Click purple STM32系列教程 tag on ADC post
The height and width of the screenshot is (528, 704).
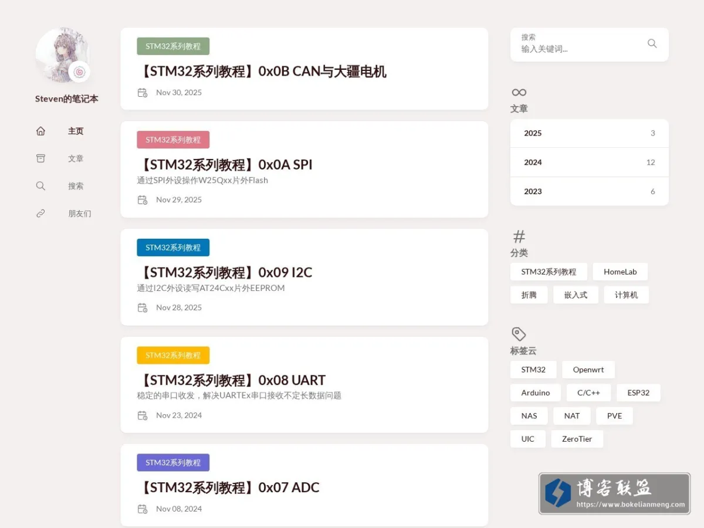tap(173, 463)
